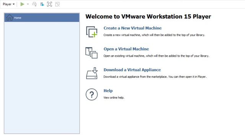245x138 pixels.
Task: Select Home in the library sidebar
Action: coord(42,18)
